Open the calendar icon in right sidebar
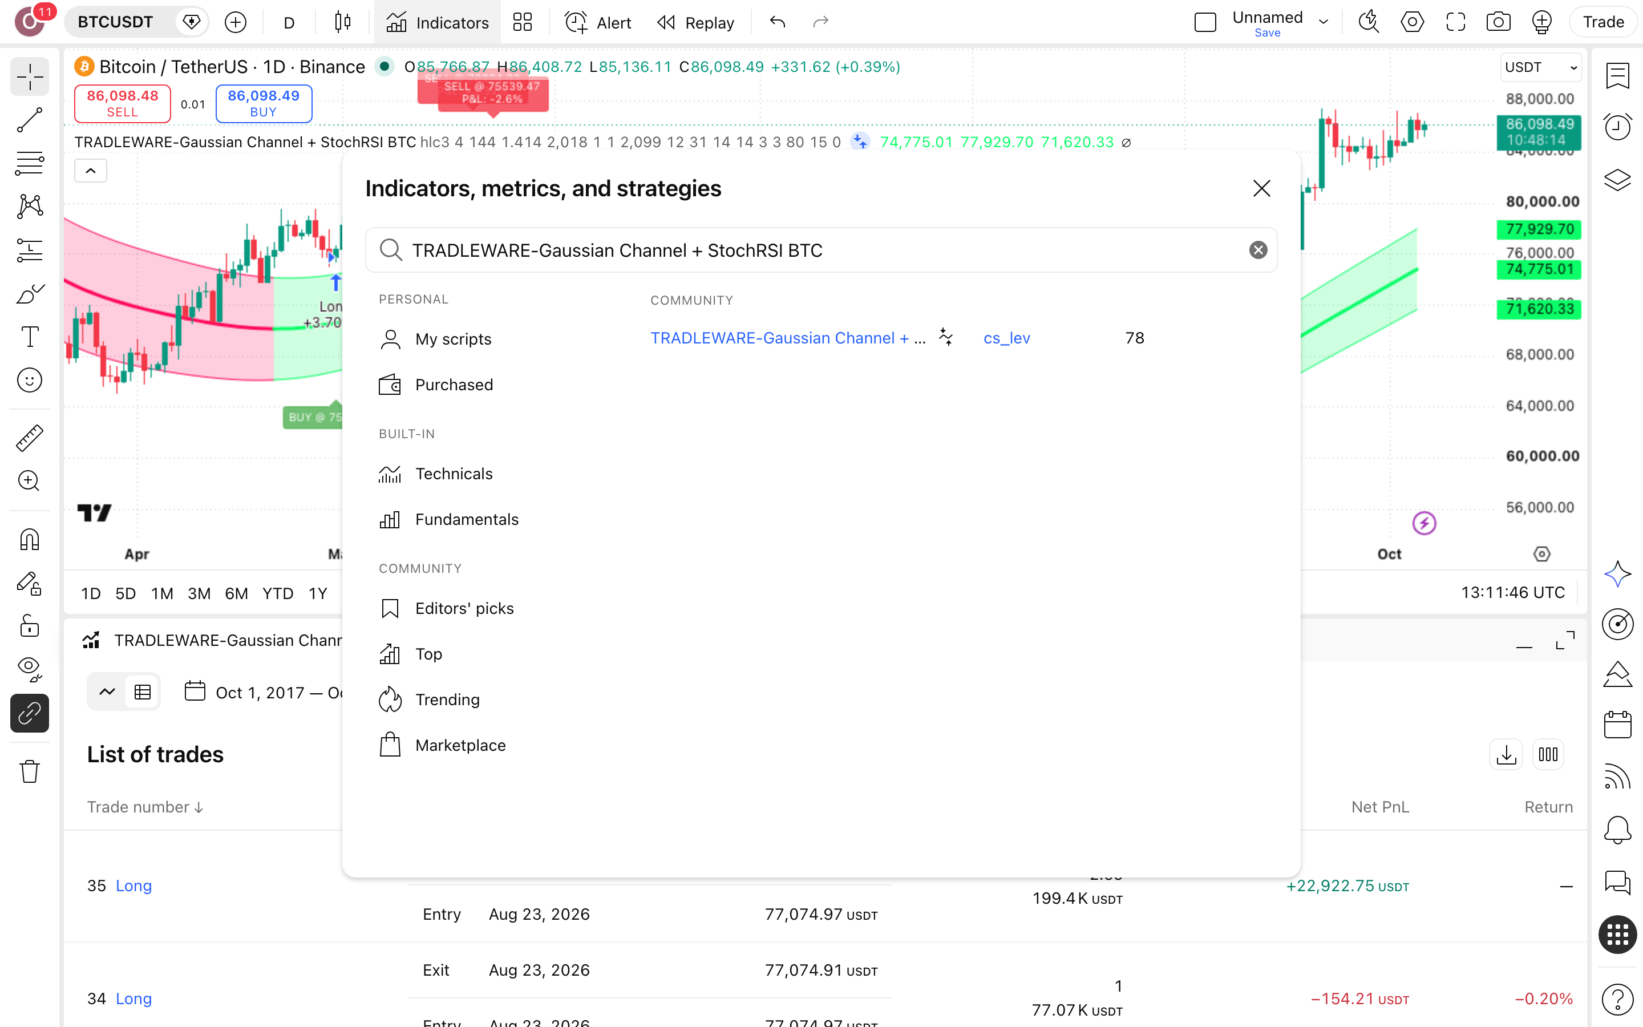1643x1027 pixels. click(1617, 724)
